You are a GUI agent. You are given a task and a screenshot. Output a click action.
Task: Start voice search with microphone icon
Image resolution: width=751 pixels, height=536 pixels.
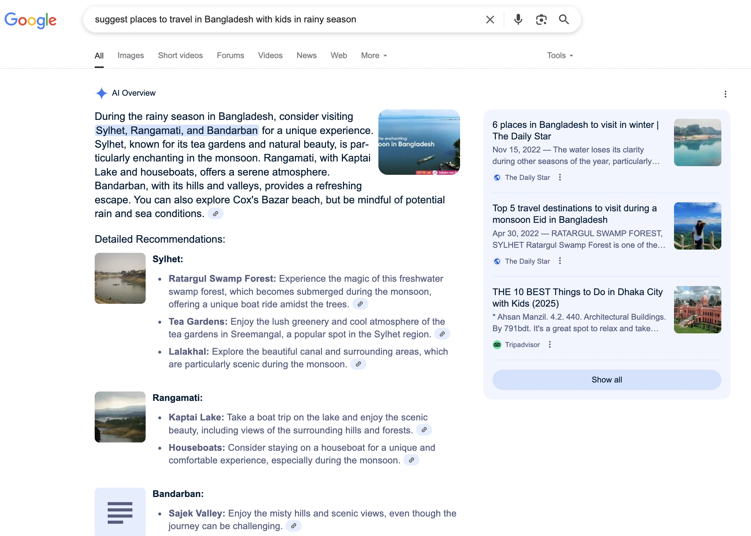point(518,20)
